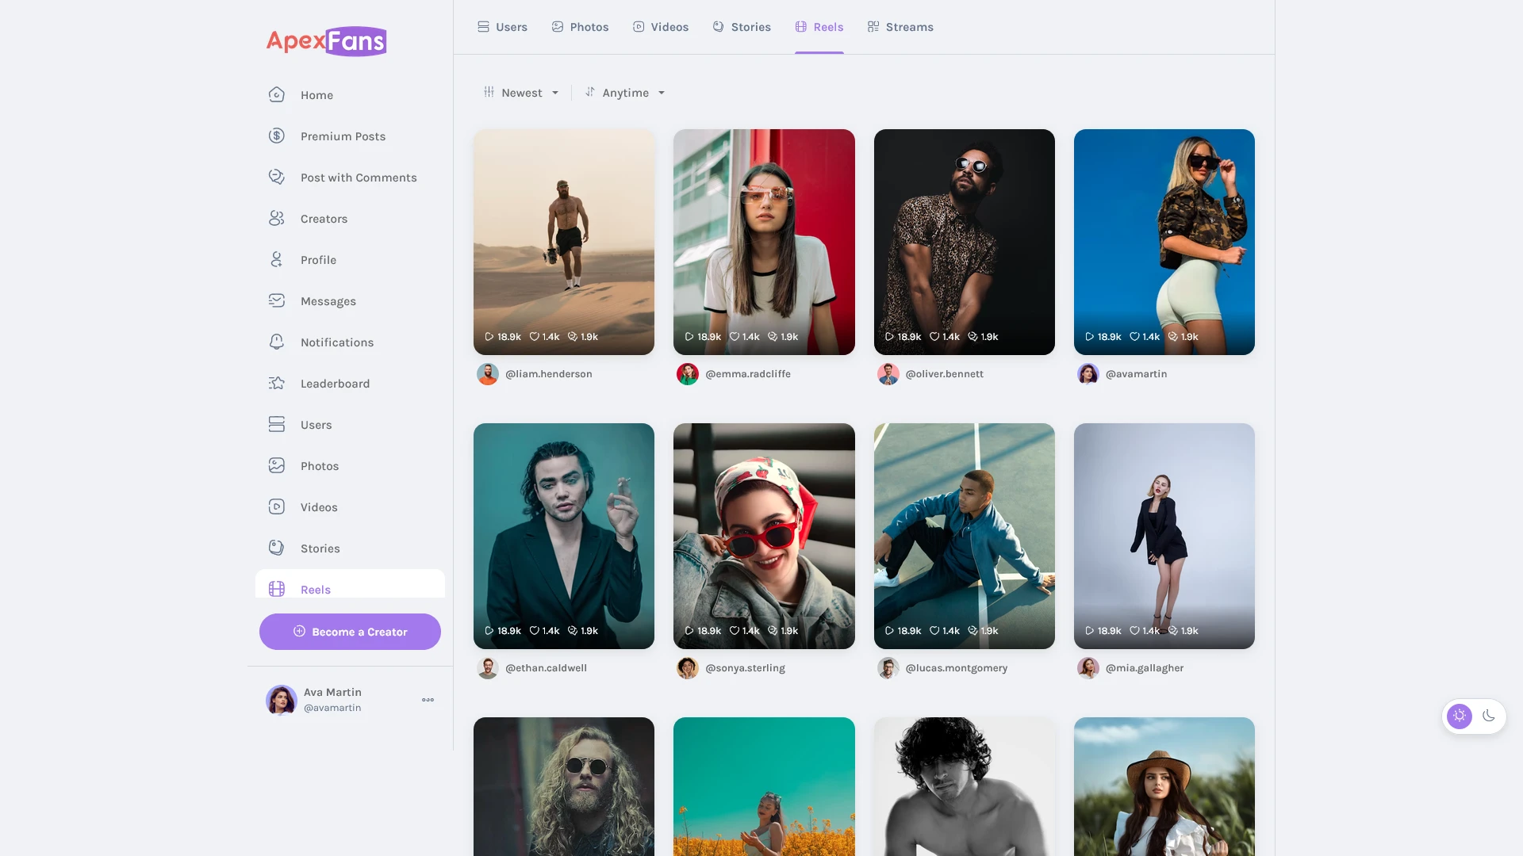Click the Profile sidebar icon
The width and height of the screenshot is (1523, 856).
pos(276,260)
